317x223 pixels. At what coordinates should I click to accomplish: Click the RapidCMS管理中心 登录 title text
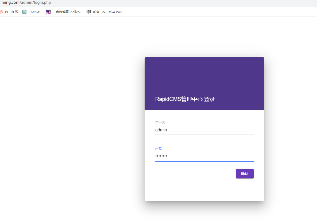[185, 99]
